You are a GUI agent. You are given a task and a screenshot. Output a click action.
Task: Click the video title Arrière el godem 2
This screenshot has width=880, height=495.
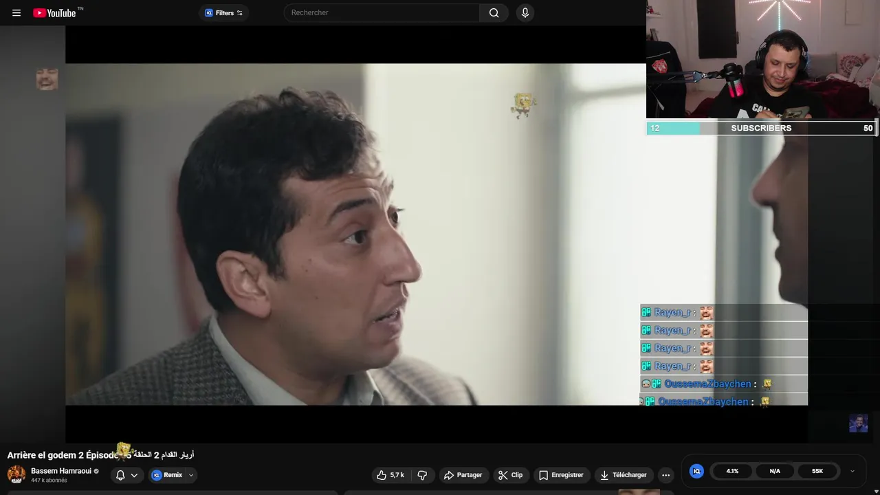tap(100, 455)
